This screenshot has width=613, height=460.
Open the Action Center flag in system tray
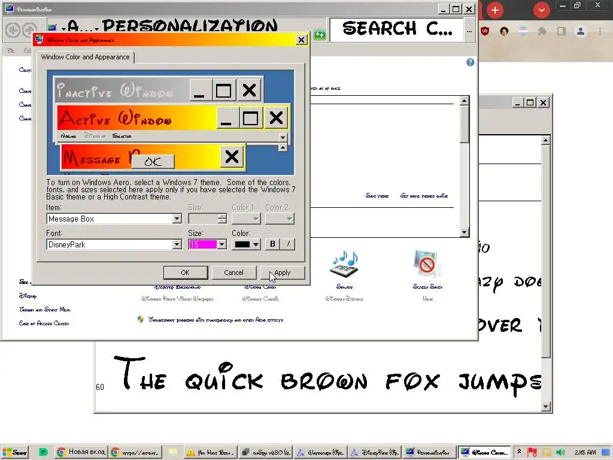click(532, 452)
